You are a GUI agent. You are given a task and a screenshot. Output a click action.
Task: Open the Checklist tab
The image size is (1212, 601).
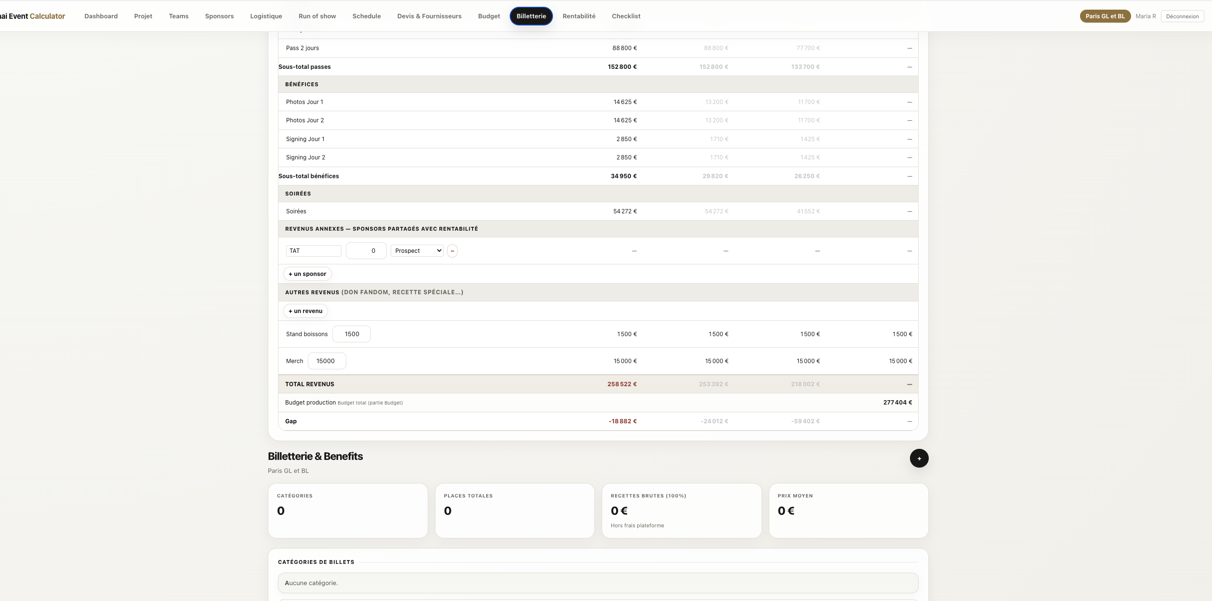626,16
